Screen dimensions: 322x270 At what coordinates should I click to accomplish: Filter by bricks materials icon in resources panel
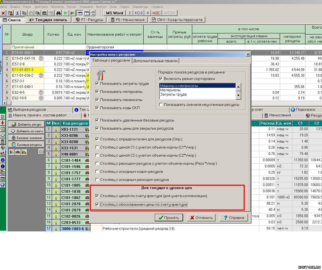pos(18,152)
